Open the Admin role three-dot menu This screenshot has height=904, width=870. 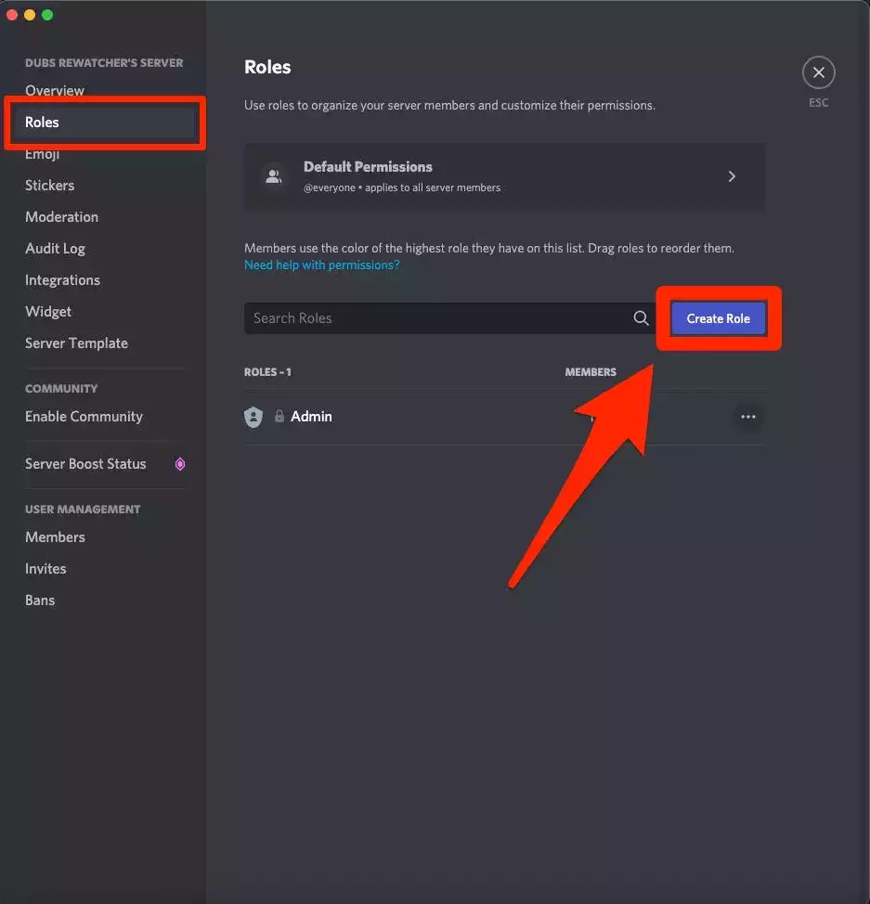pos(748,417)
